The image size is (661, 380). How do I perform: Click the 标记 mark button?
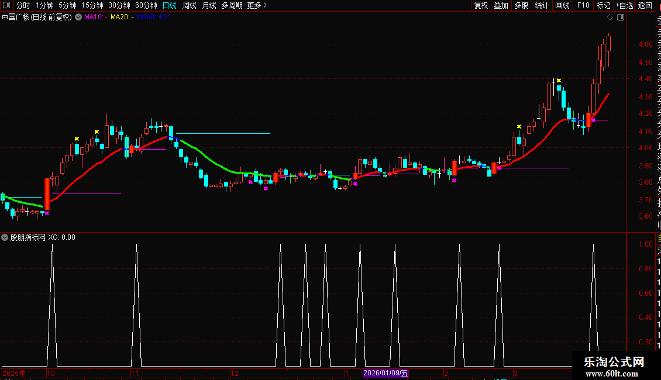(x=603, y=5)
